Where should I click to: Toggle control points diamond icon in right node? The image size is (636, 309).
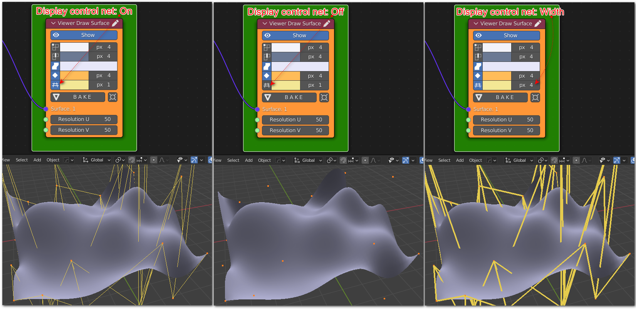[x=478, y=76]
